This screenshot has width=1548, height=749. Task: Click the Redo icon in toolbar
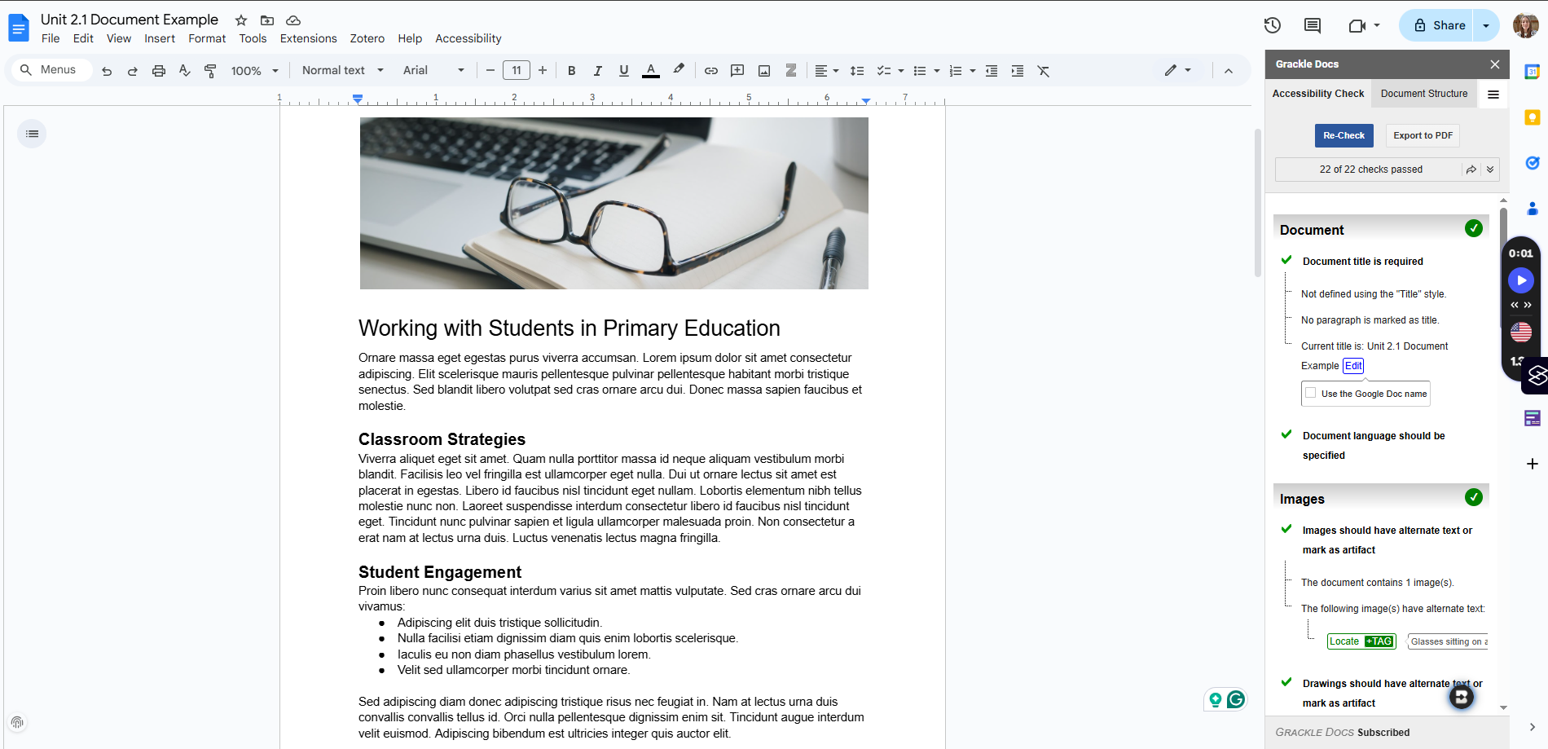pyautogui.click(x=133, y=71)
